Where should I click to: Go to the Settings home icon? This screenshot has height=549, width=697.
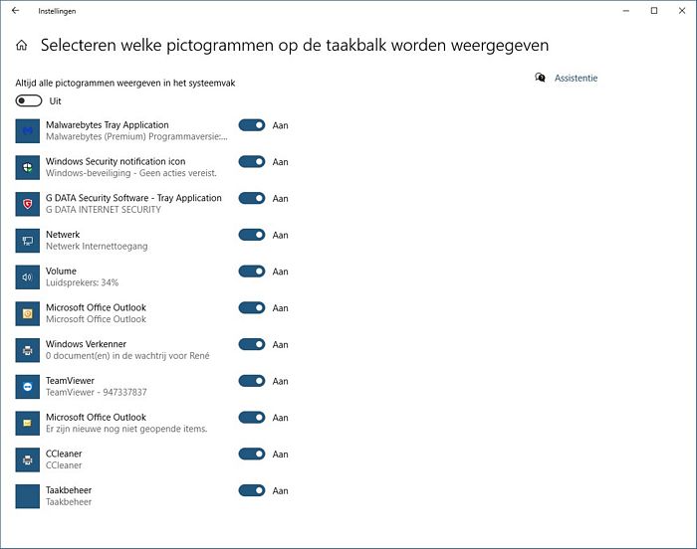pyautogui.click(x=21, y=46)
